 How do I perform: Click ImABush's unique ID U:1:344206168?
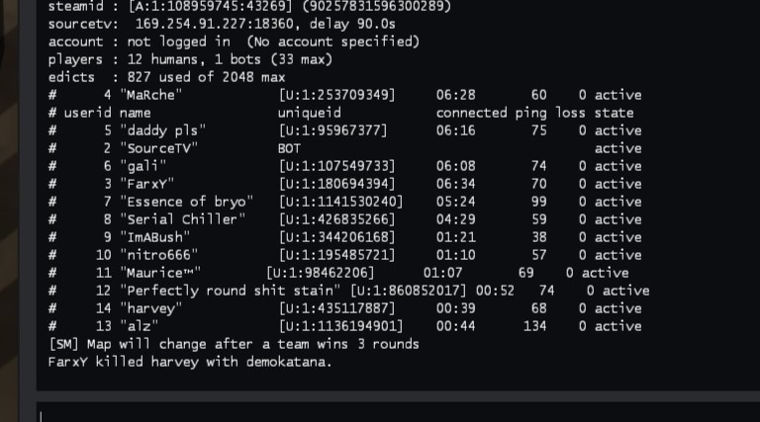[336, 237]
